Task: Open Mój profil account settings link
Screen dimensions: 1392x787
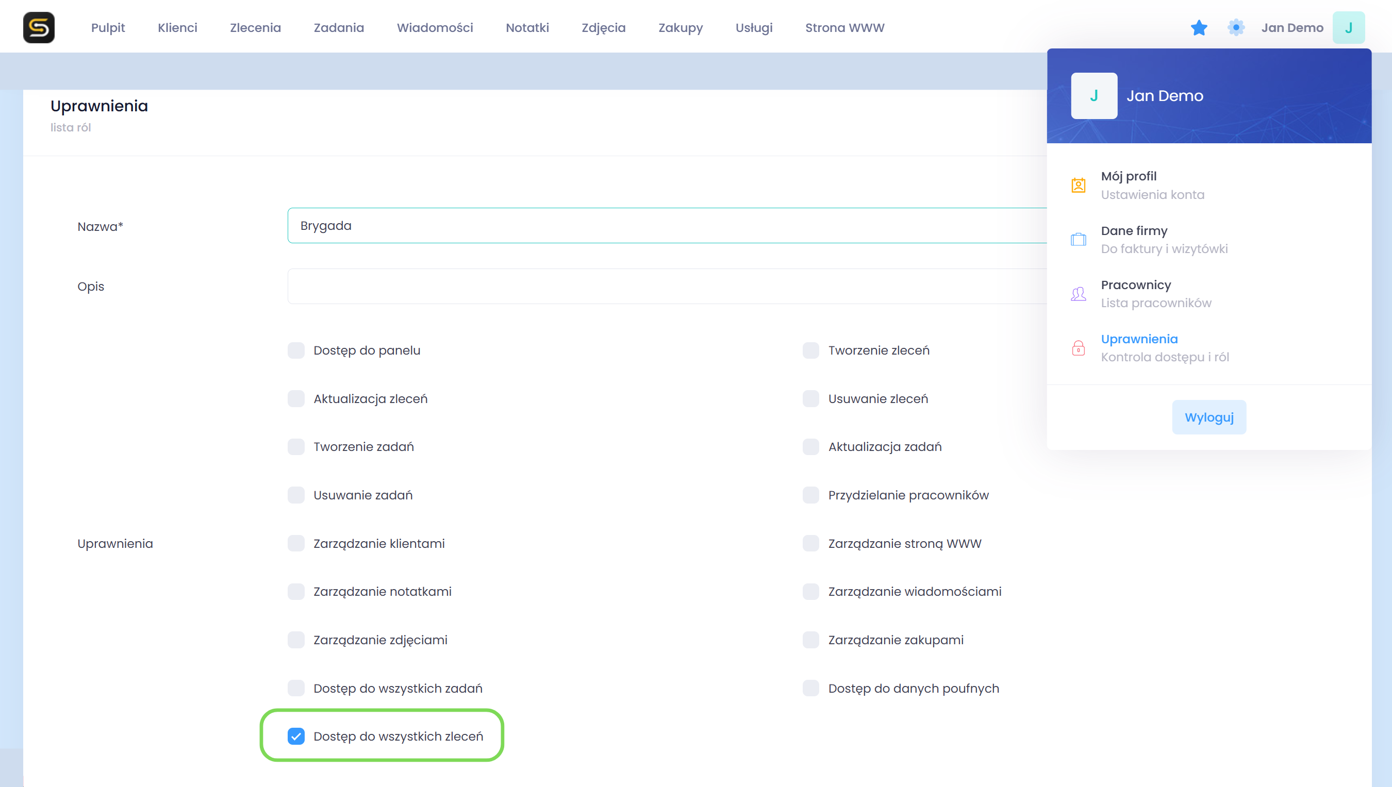Action: tap(1152, 186)
